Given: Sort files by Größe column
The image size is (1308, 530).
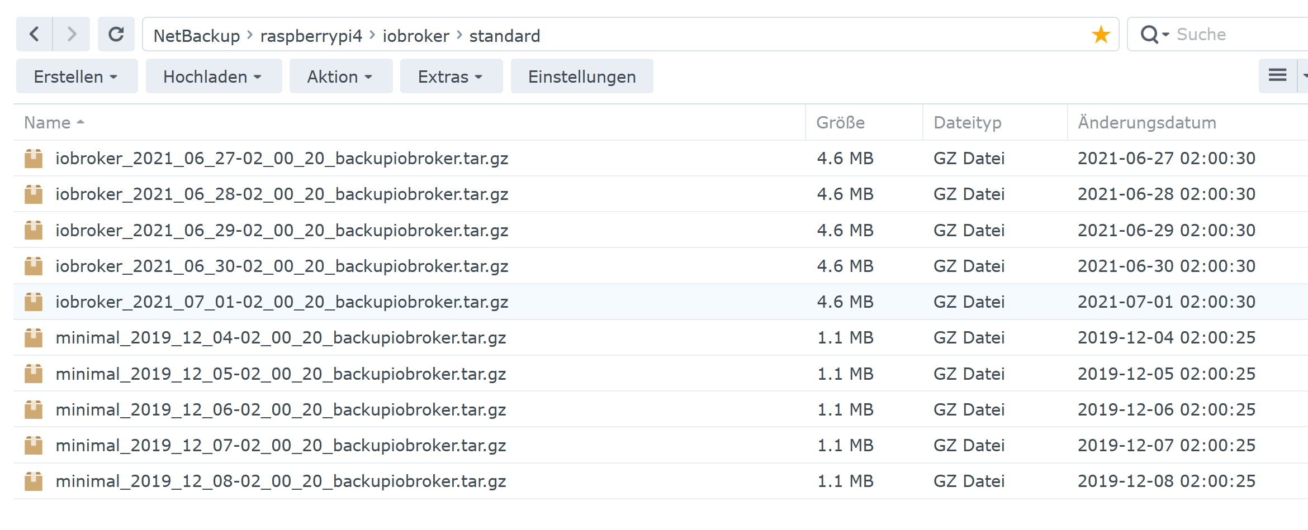Looking at the screenshot, I should [841, 122].
